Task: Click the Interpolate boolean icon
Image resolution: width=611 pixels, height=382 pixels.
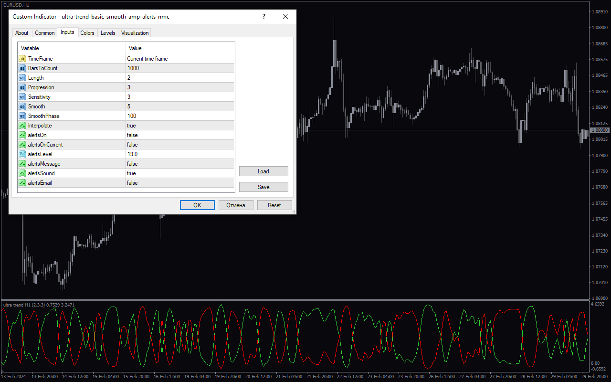Action: (x=22, y=126)
